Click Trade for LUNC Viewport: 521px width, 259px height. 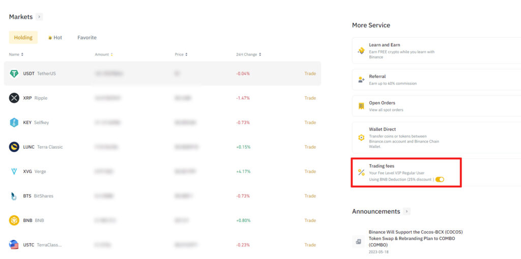tap(310, 147)
